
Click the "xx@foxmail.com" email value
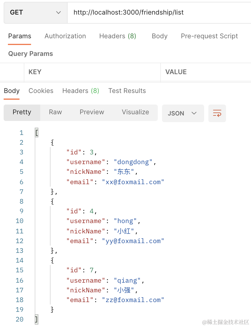[x=133, y=182]
